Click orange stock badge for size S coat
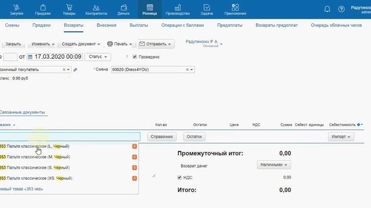This screenshot has height=208, width=371. [x=134, y=168]
